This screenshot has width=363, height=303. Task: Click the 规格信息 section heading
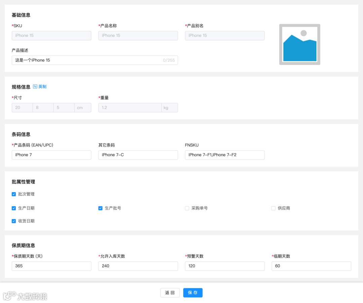tap(21, 87)
